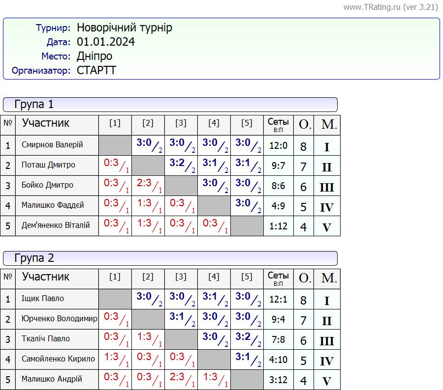This screenshot has width=443, height=390.
Task: Select player Малишко Фаддєй
Action: click(x=53, y=205)
